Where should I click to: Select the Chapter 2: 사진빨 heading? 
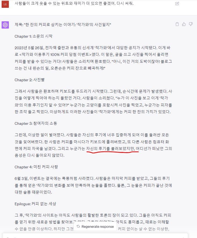point(30,80)
